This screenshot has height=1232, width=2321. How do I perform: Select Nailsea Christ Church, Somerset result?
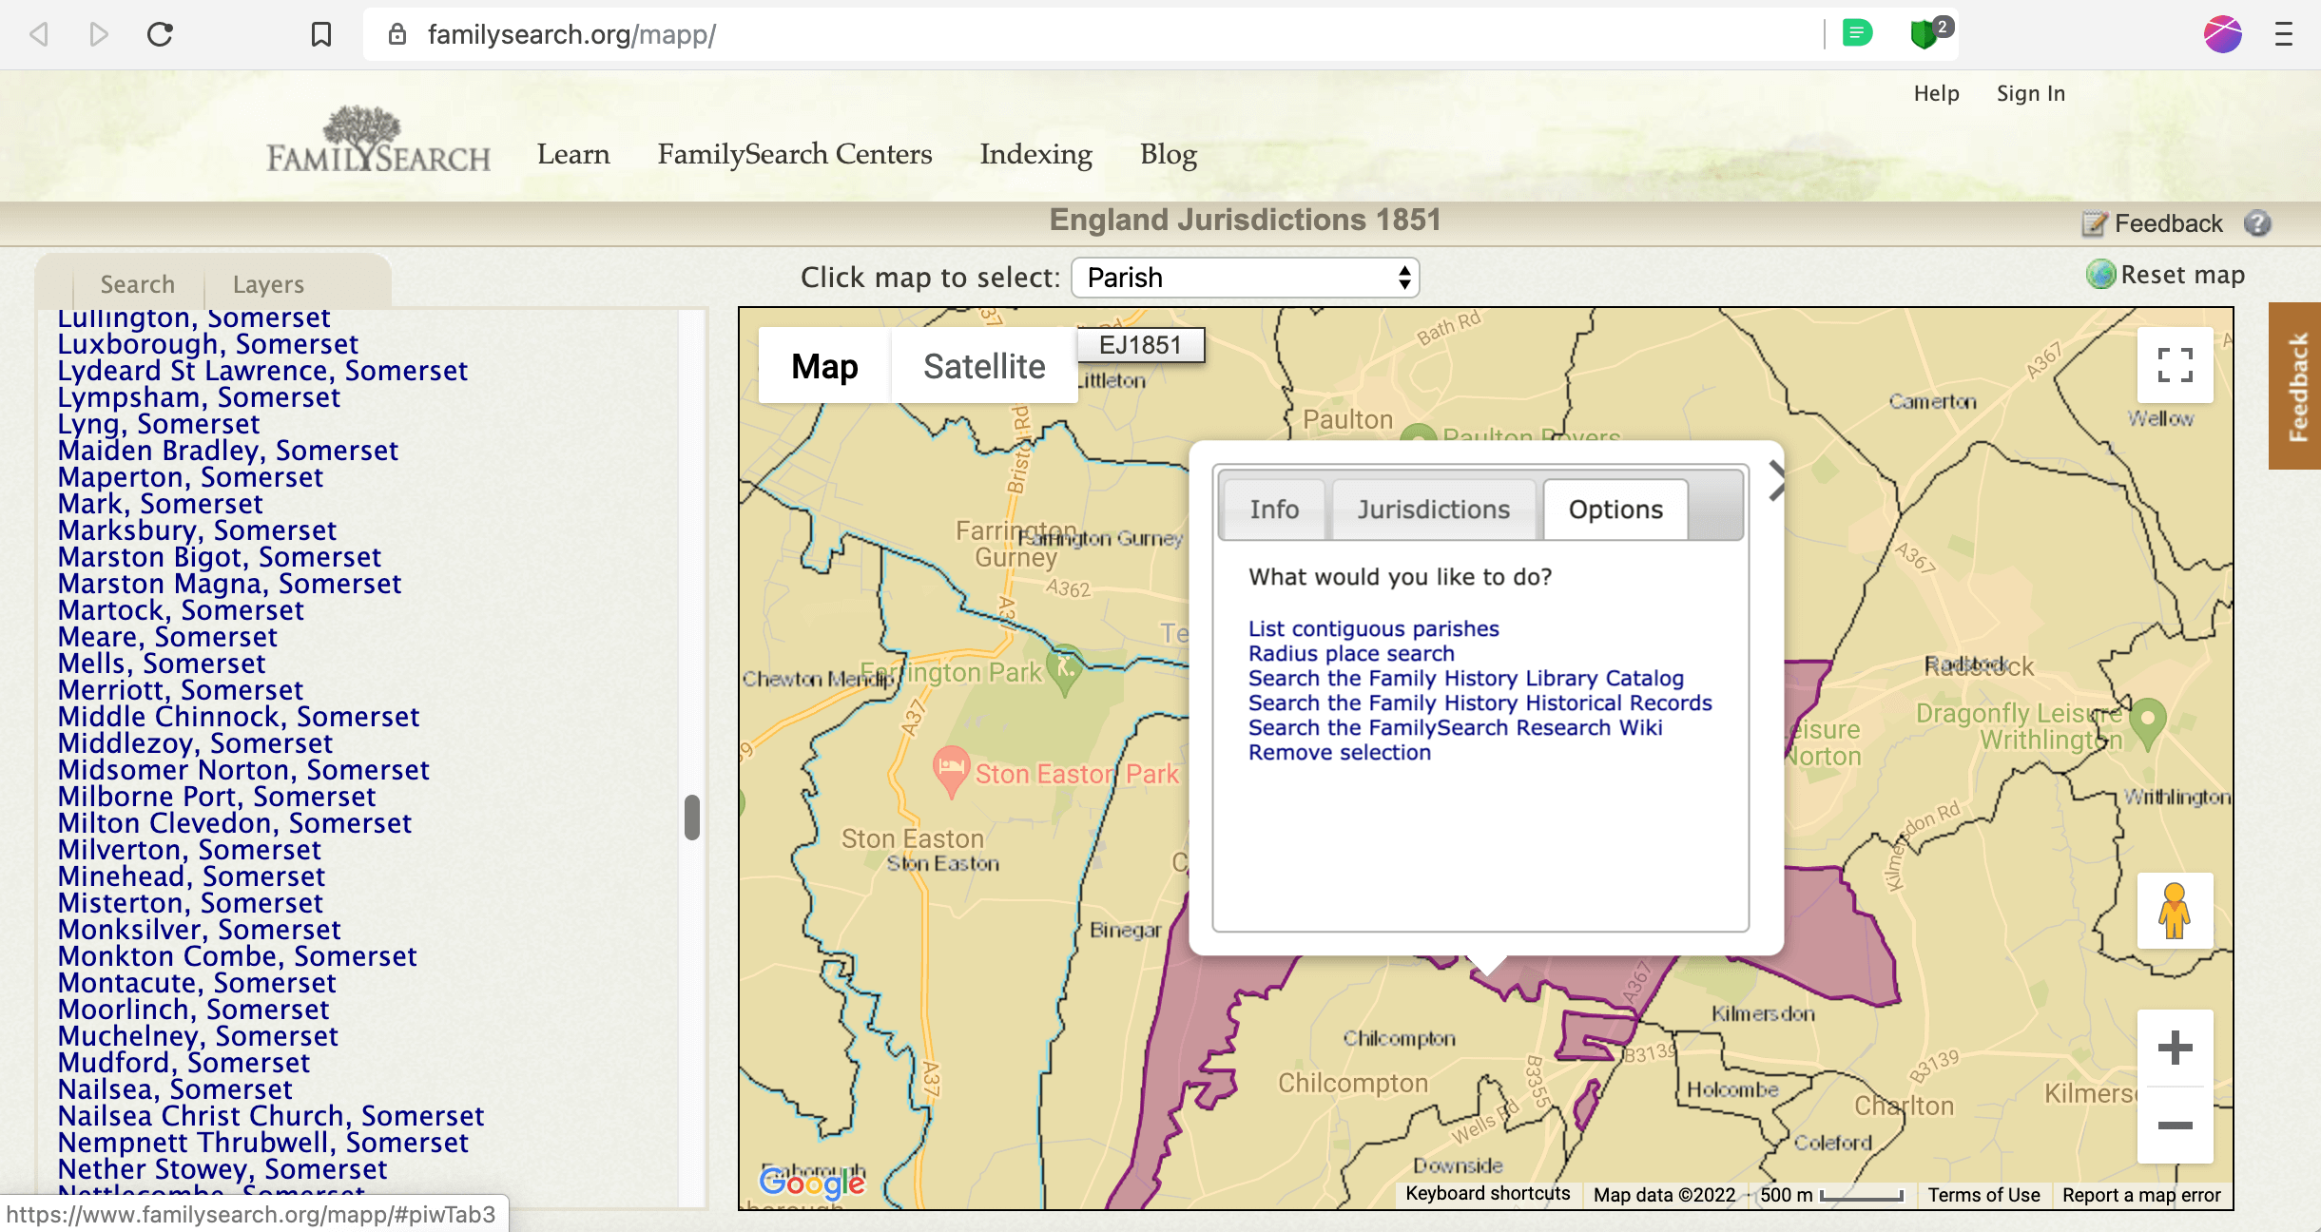[x=271, y=1115]
